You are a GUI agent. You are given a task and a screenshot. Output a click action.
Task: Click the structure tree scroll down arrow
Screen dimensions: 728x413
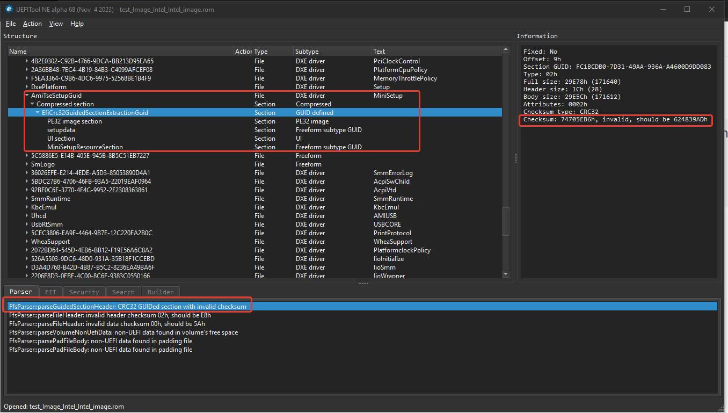(506, 274)
